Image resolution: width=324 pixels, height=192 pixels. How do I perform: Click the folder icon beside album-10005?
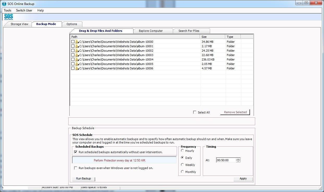[x=76, y=64]
